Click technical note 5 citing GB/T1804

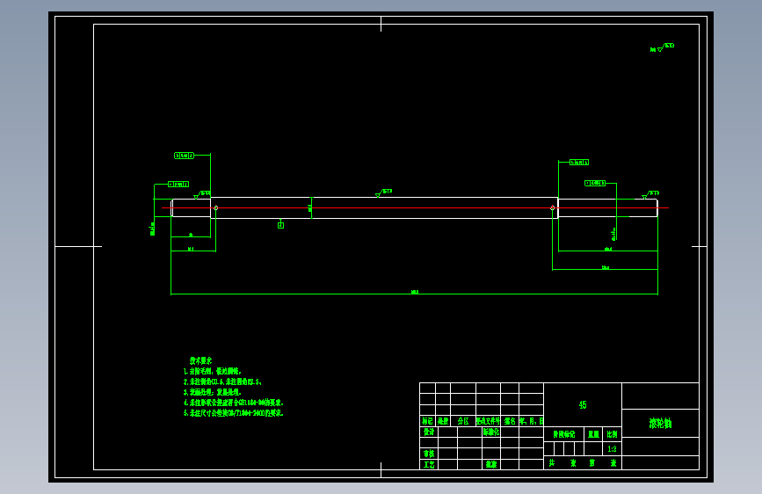tap(233, 413)
